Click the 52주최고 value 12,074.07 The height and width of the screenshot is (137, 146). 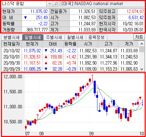pos(135,11)
